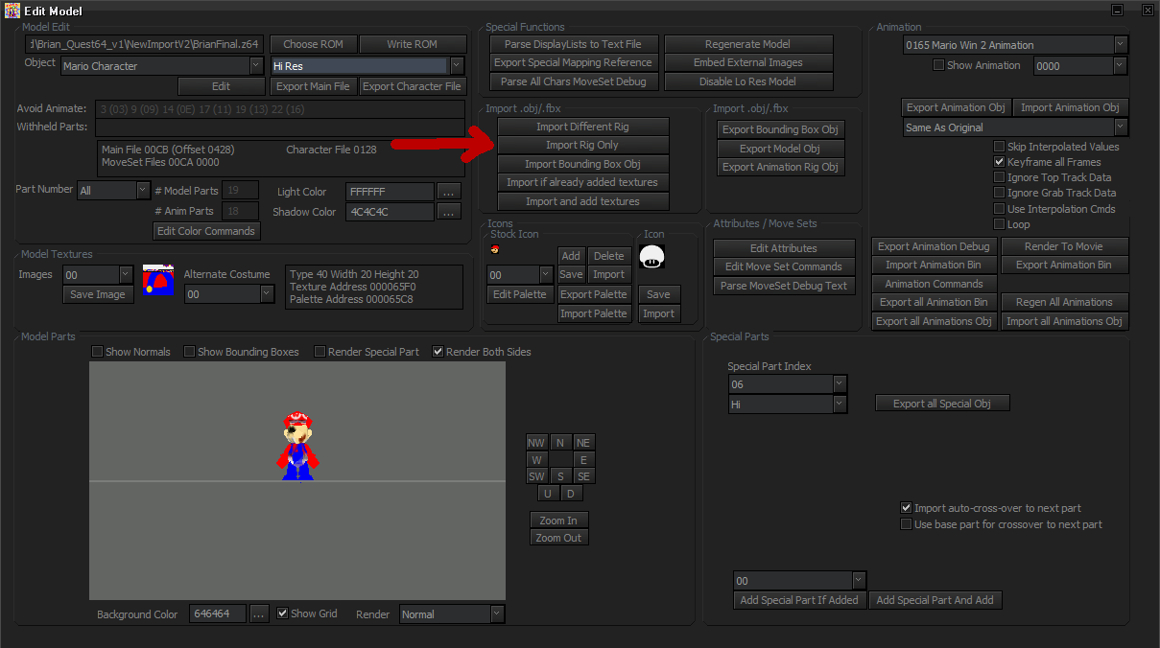
Task: Open the Shadow Color picker ellipsis button
Action: 449,212
